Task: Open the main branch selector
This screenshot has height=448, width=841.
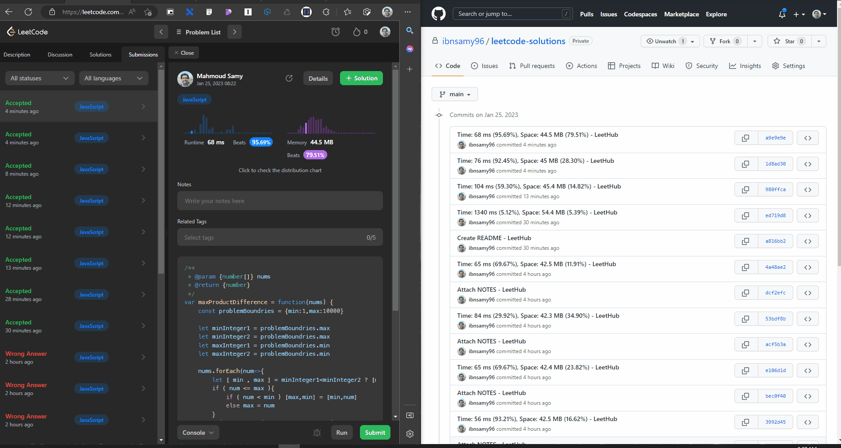Action: coord(455,94)
